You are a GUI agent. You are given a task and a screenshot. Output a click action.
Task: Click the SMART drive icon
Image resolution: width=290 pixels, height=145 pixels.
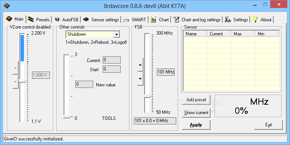(x=126, y=20)
